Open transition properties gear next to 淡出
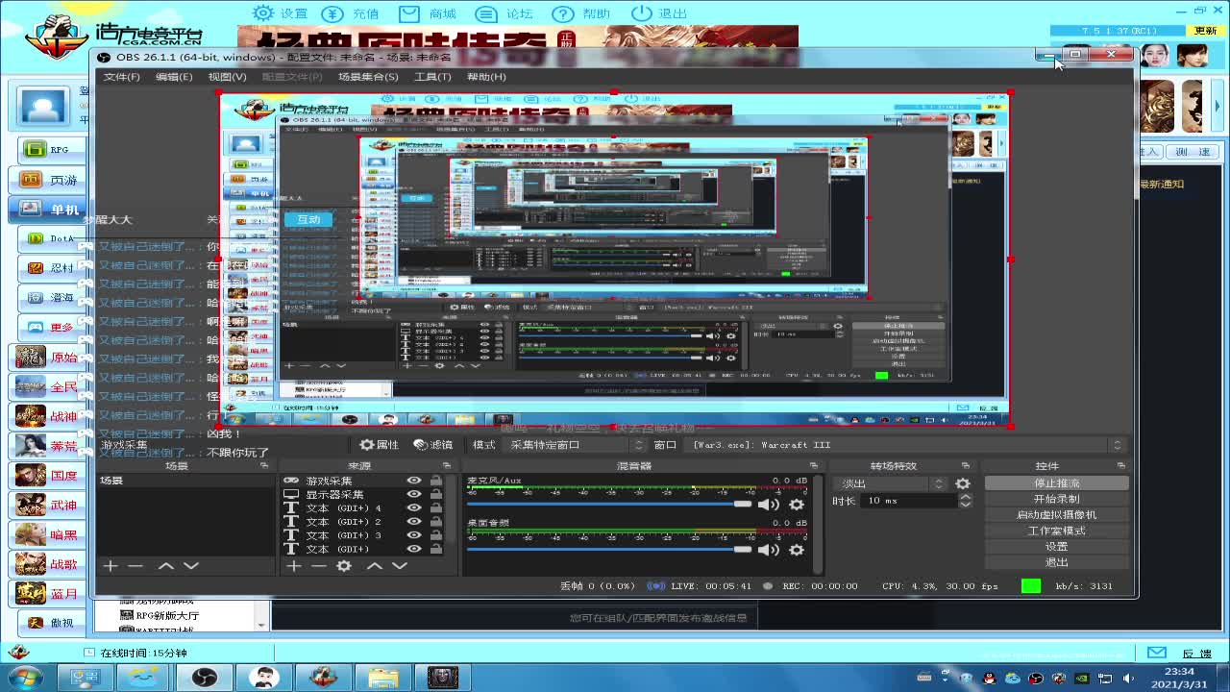Image resolution: width=1230 pixels, height=692 pixels. [963, 483]
